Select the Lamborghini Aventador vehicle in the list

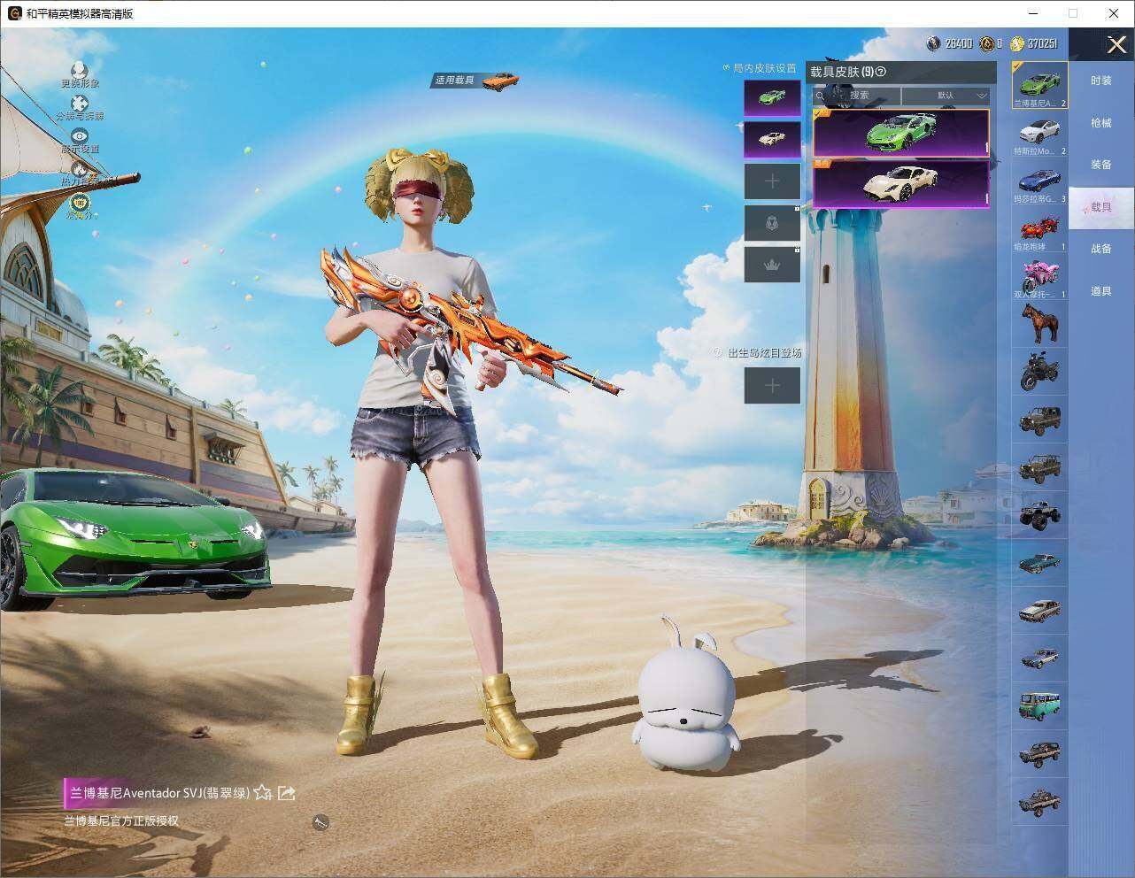(x=1039, y=85)
